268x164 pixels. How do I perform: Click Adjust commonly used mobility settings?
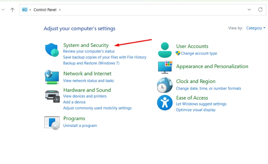(x=97, y=108)
